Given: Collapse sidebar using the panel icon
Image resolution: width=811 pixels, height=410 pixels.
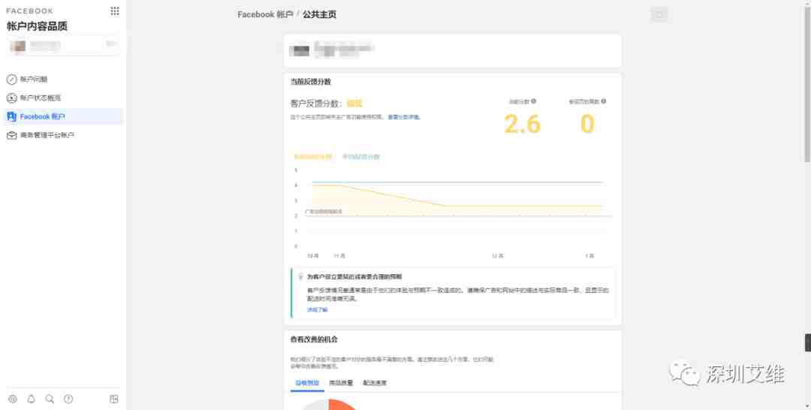Looking at the screenshot, I should 114,399.
